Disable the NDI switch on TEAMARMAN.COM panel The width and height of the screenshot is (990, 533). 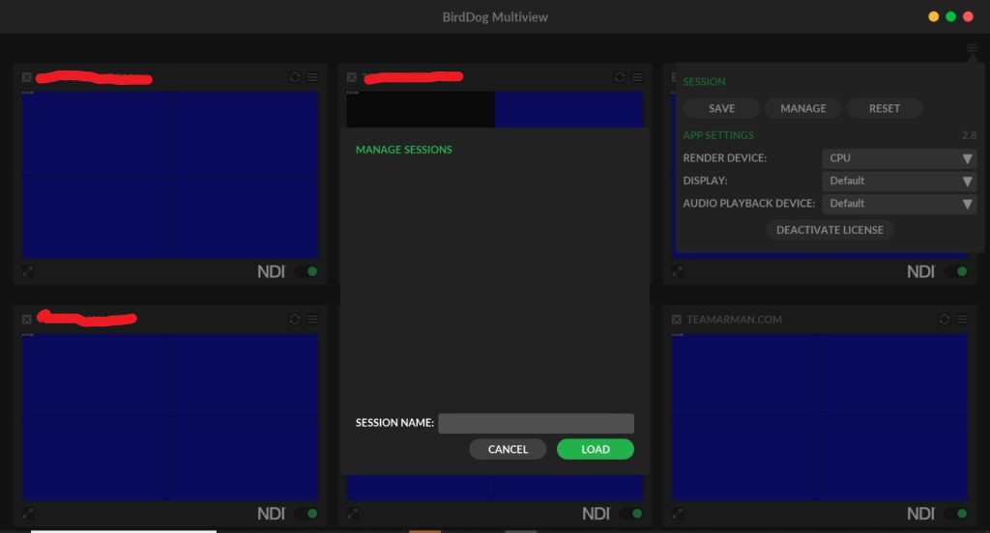(x=956, y=514)
